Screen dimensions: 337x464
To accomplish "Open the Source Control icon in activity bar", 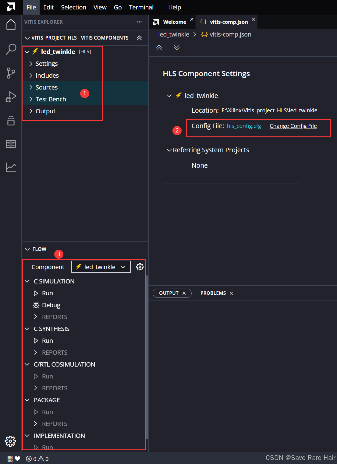I will click(x=11, y=73).
